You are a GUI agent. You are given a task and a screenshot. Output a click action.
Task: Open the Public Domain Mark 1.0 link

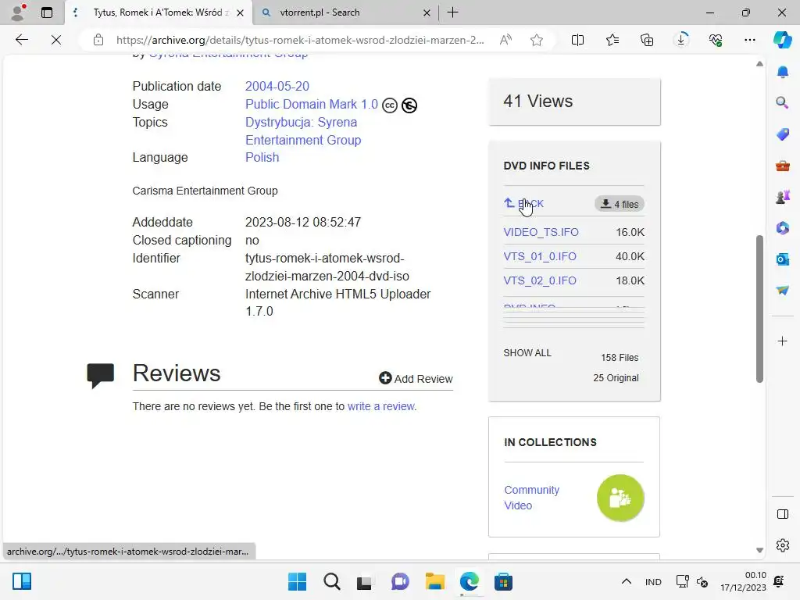tap(312, 104)
